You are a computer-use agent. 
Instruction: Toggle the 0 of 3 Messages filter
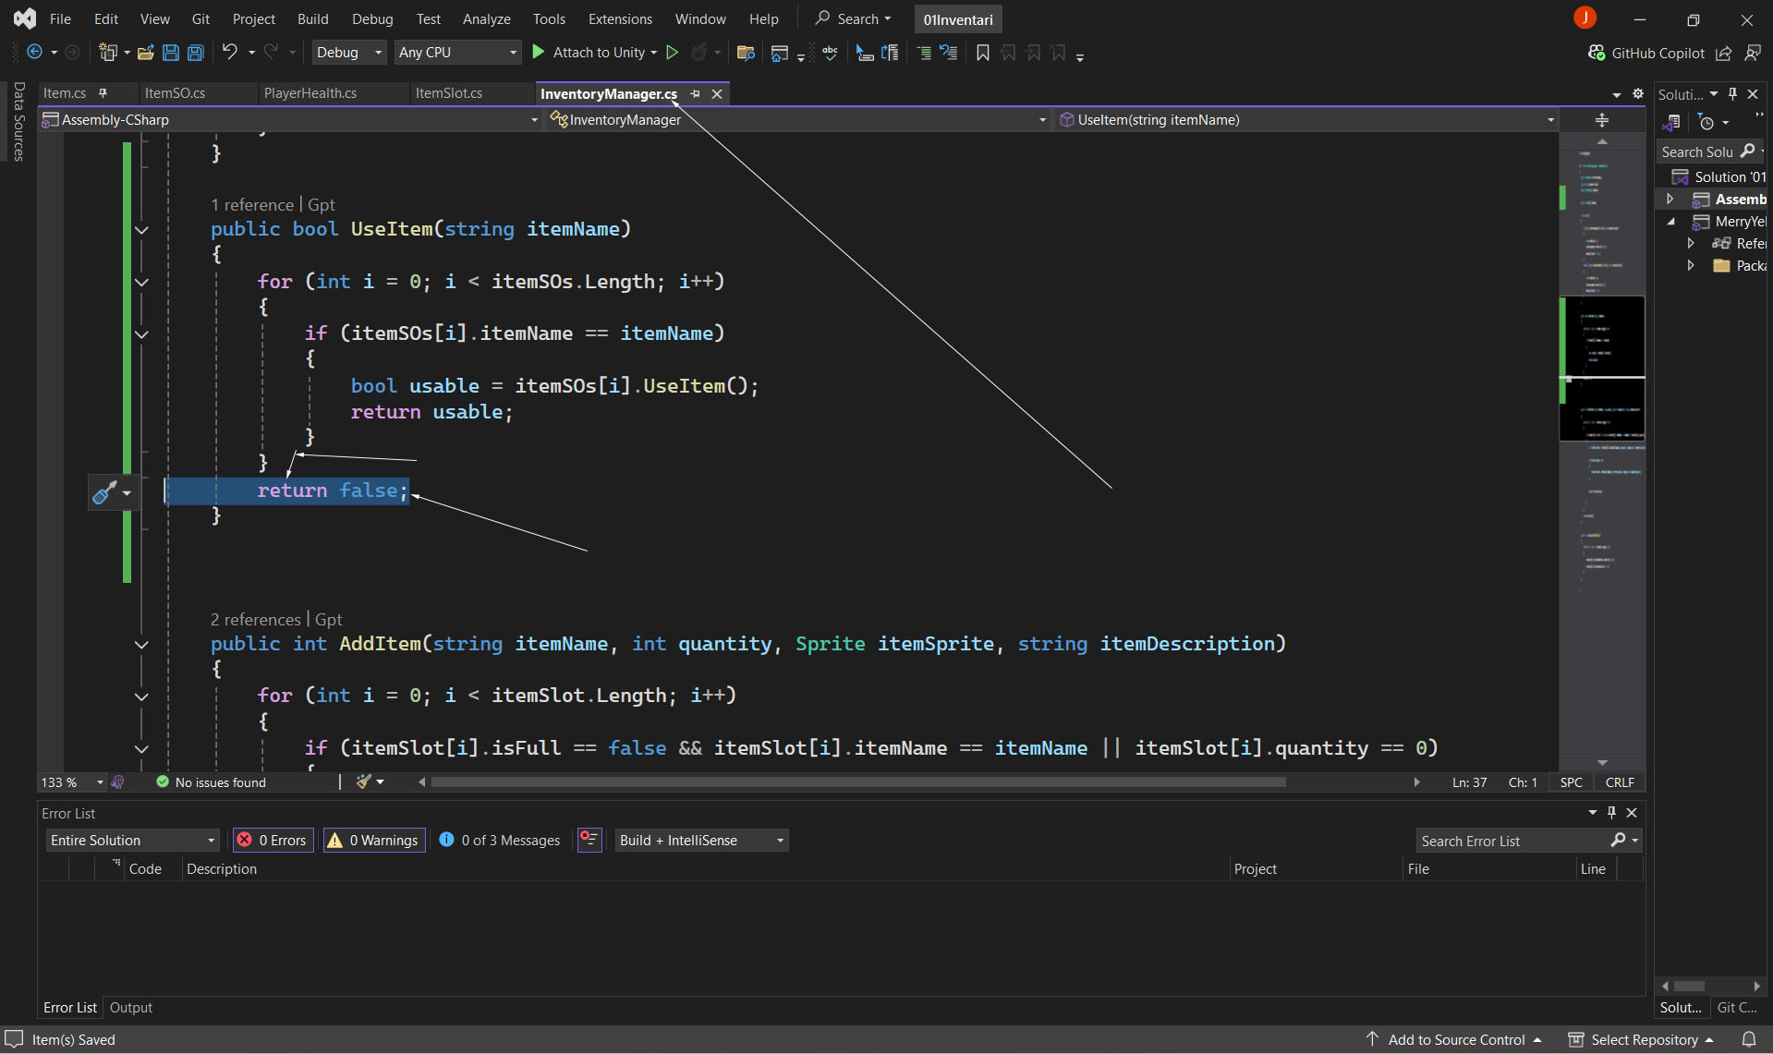(x=500, y=840)
